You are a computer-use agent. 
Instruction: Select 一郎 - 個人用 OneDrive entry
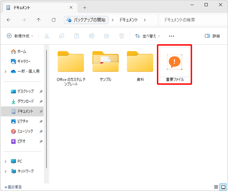click(25, 71)
